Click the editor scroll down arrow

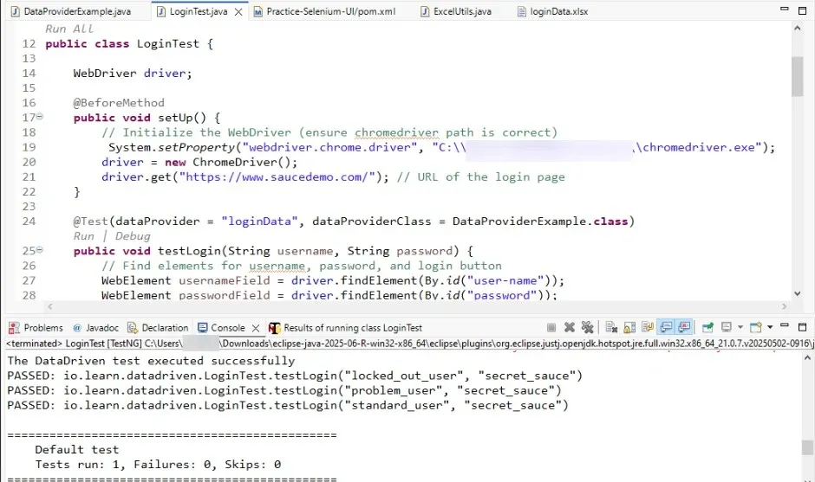coord(798,293)
